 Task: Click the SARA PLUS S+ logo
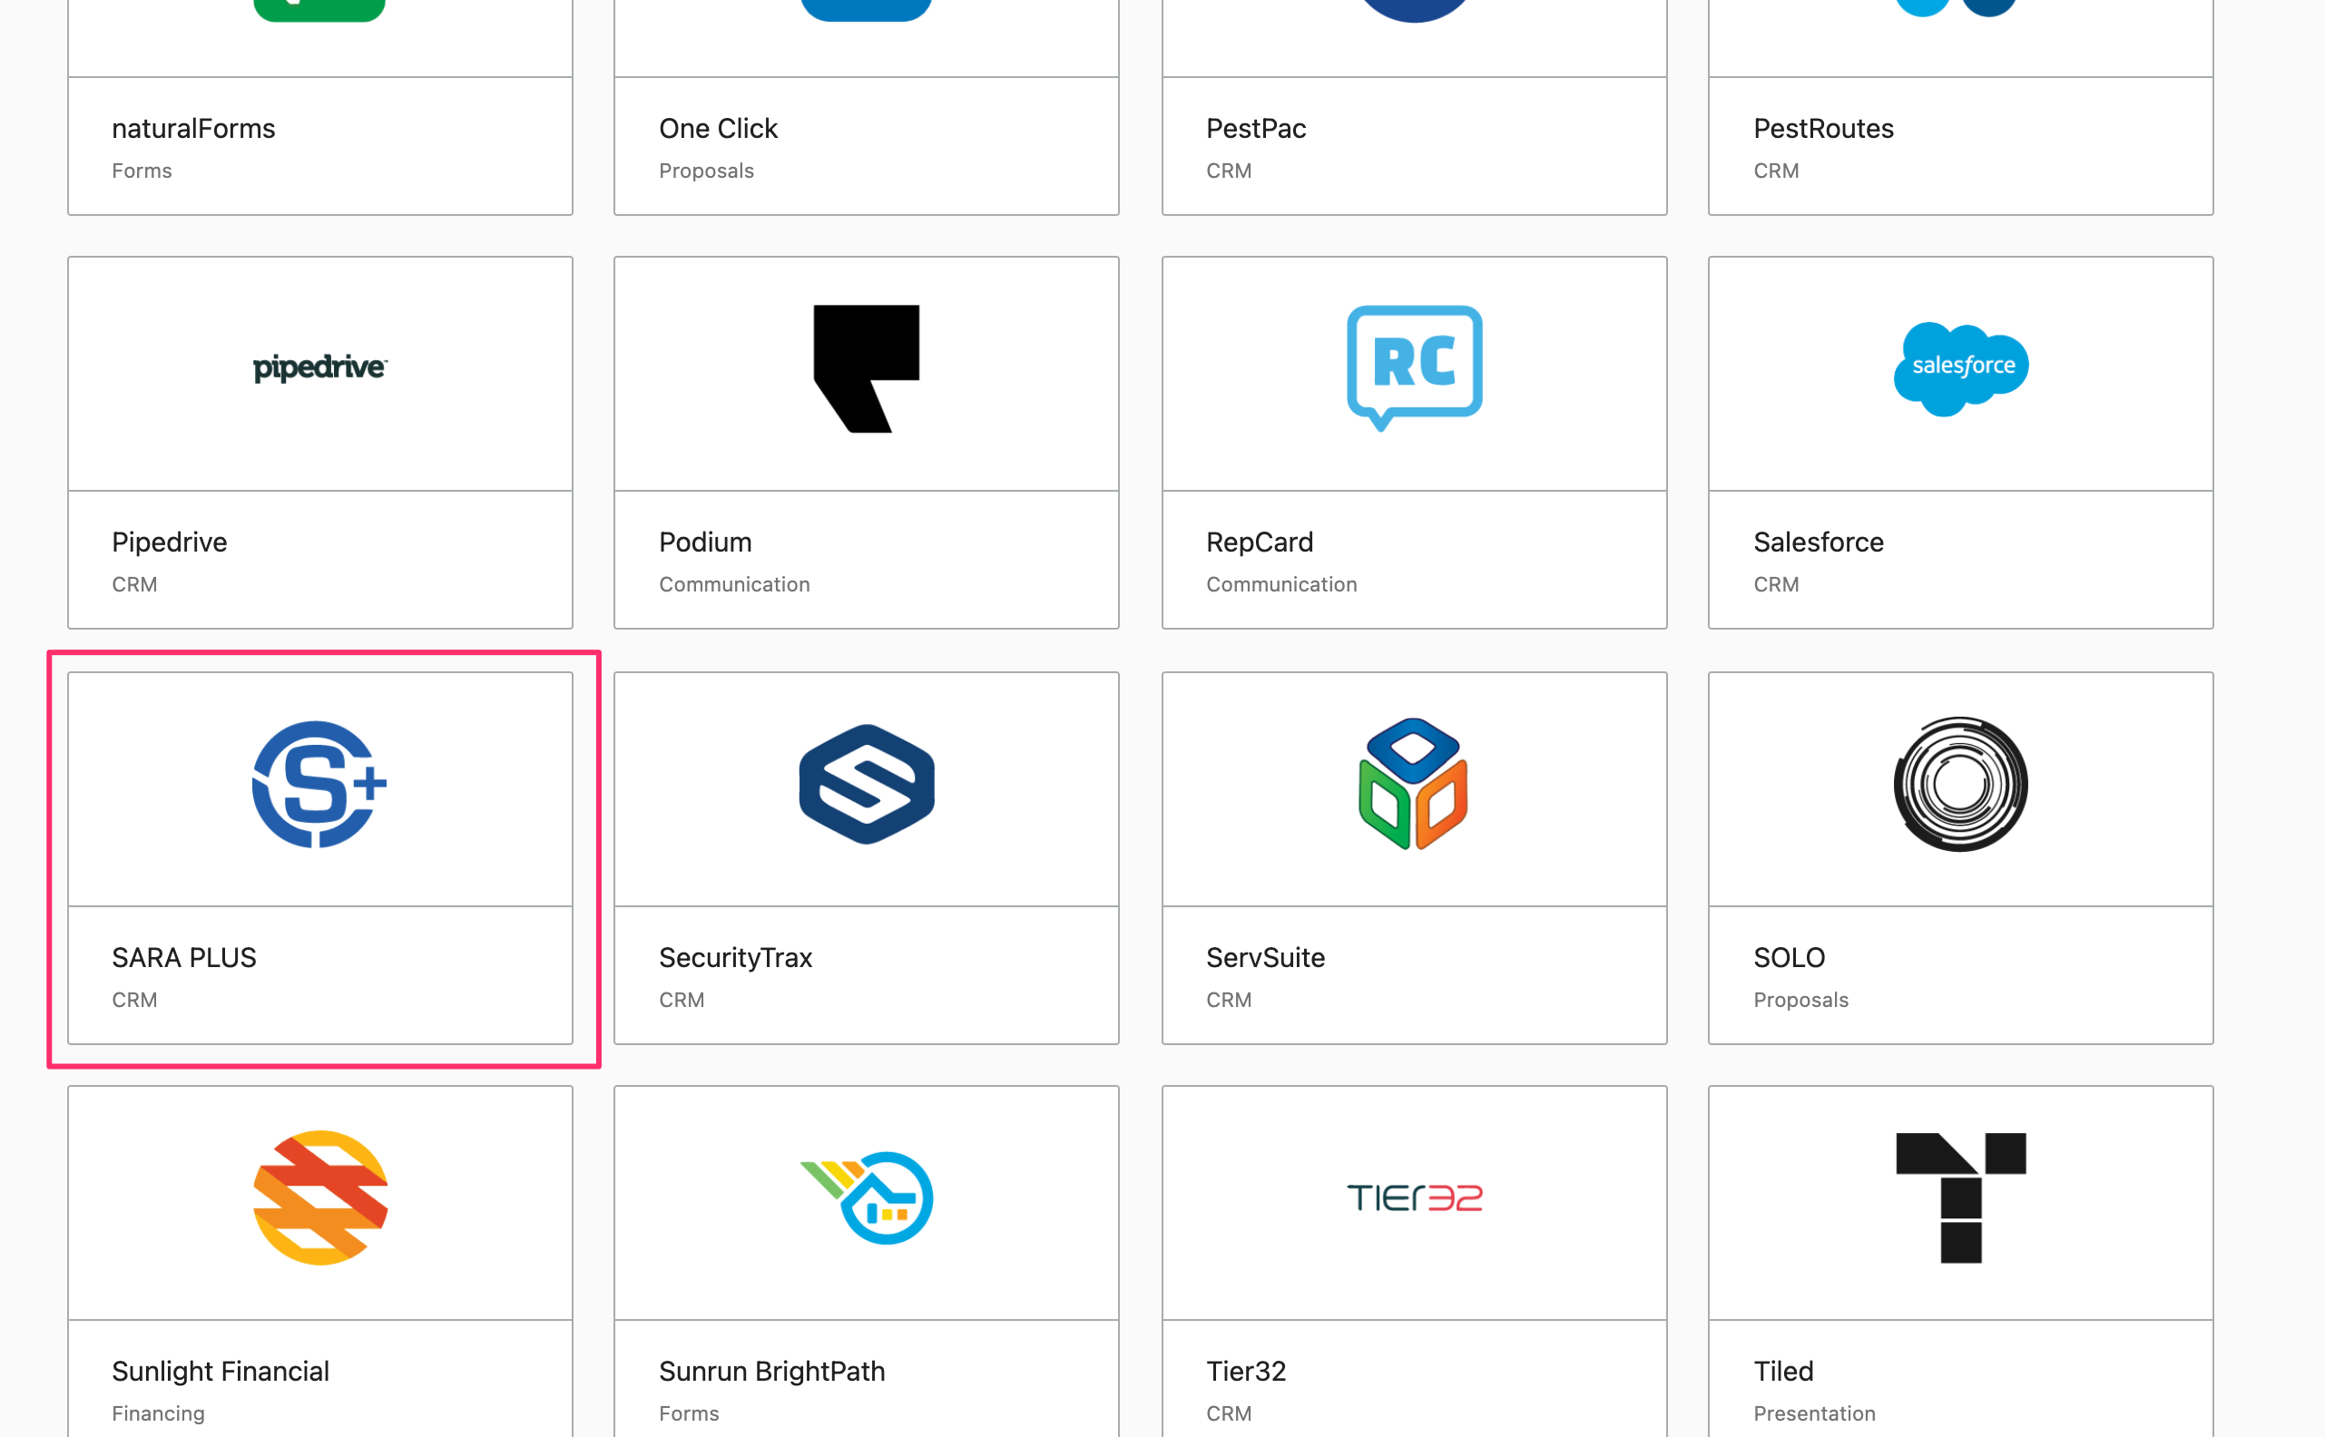pyautogui.click(x=319, y=784)
